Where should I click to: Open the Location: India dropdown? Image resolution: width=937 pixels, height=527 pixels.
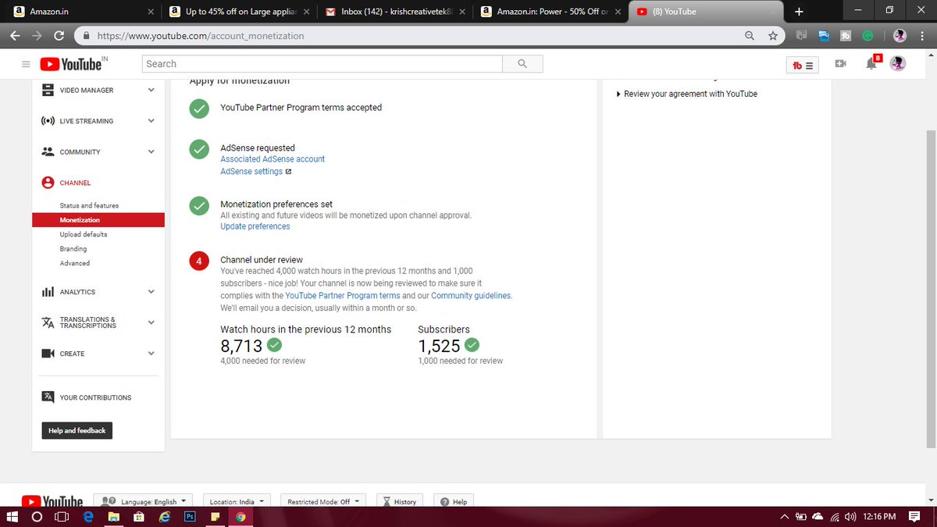[236, 501]
